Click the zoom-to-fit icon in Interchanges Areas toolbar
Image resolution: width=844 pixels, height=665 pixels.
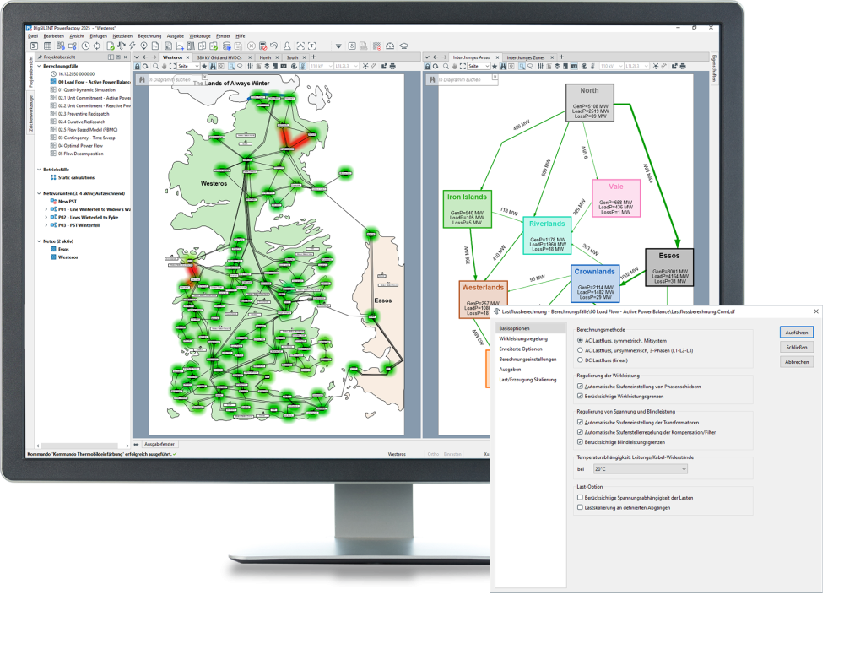pos(463,66)
